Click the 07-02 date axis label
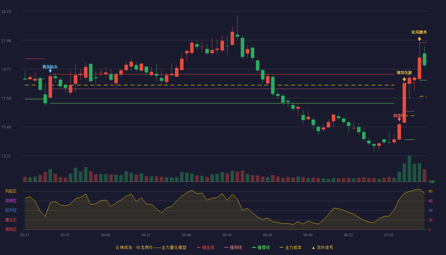The height and width of the screenshot is (255, 446). [389, 235]
